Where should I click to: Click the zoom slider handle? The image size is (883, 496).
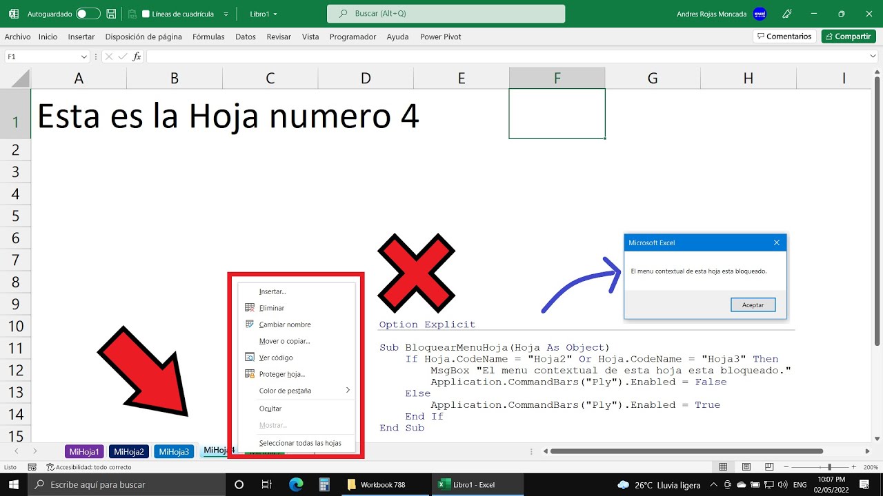point(830,467)
